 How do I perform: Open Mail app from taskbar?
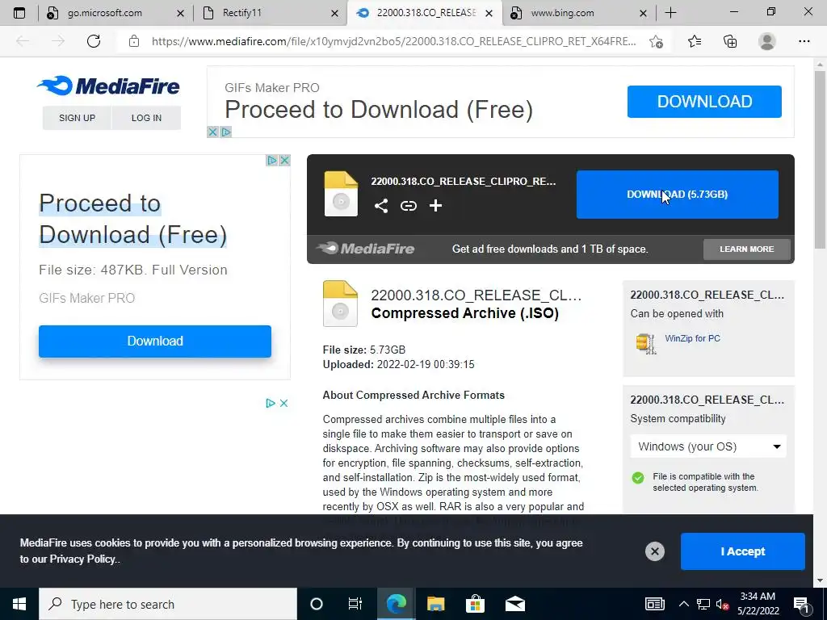pos(514,604)
